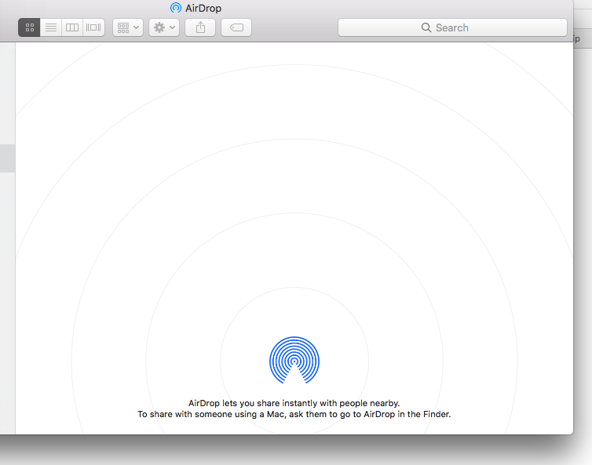Screen dimensions: 592x465
Task: Click the AirDrop icon in title bar
Action: pyautogui.click(x=176, y=8)
